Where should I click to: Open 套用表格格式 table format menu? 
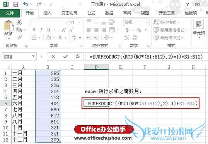click(x=170, y=30)
